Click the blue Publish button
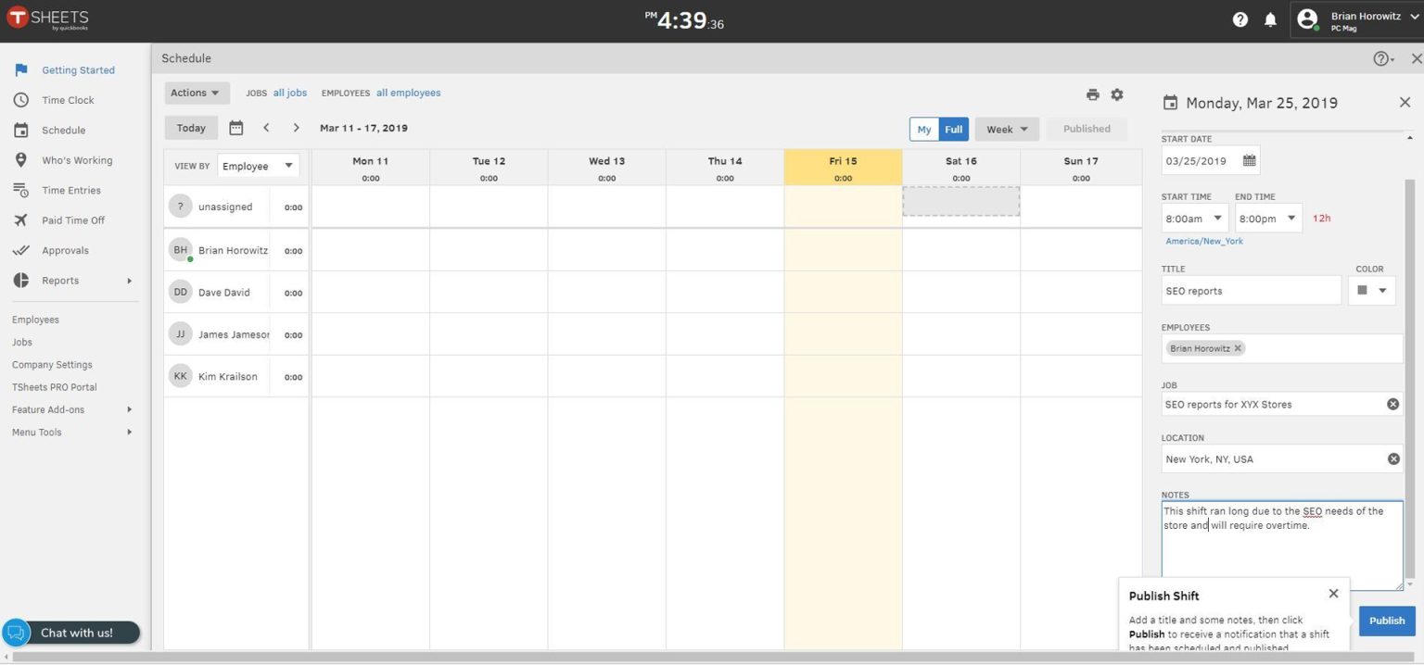This screenshot has height=665, width=1424. point(1387,621)
